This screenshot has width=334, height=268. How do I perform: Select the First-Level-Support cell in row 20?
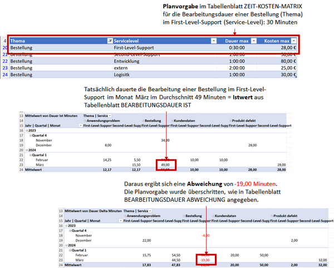(165, 48)
